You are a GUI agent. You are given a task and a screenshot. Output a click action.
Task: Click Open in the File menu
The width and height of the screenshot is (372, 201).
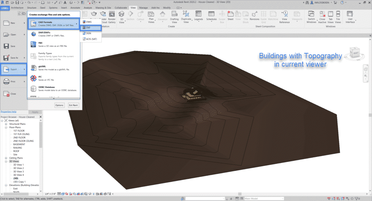coord(13,34)
